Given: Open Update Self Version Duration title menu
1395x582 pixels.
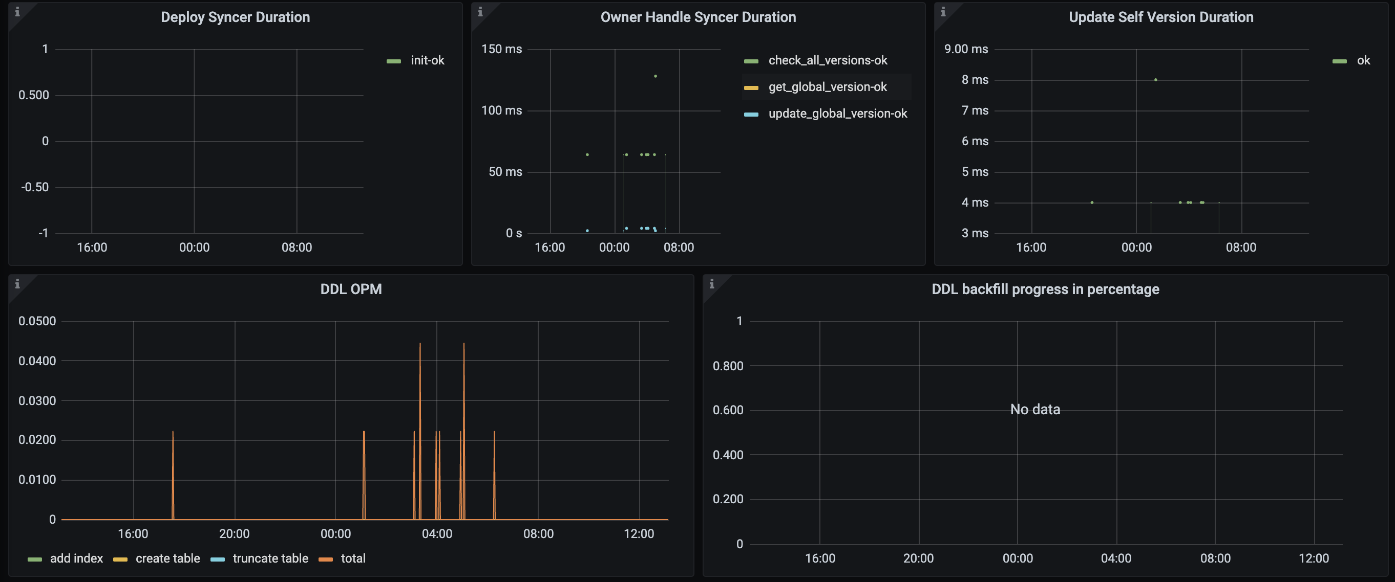Looking at the screenshot, I should point(1160,17).
